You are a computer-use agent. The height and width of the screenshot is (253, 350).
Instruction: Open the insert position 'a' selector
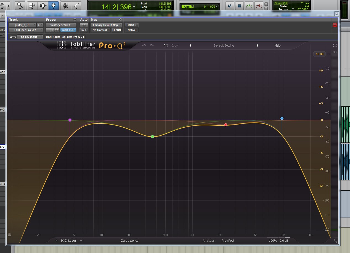(40, 25)
